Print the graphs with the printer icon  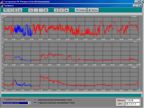point(20,10)
